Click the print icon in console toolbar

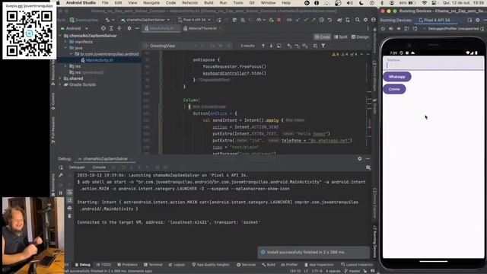coord(69,208)
